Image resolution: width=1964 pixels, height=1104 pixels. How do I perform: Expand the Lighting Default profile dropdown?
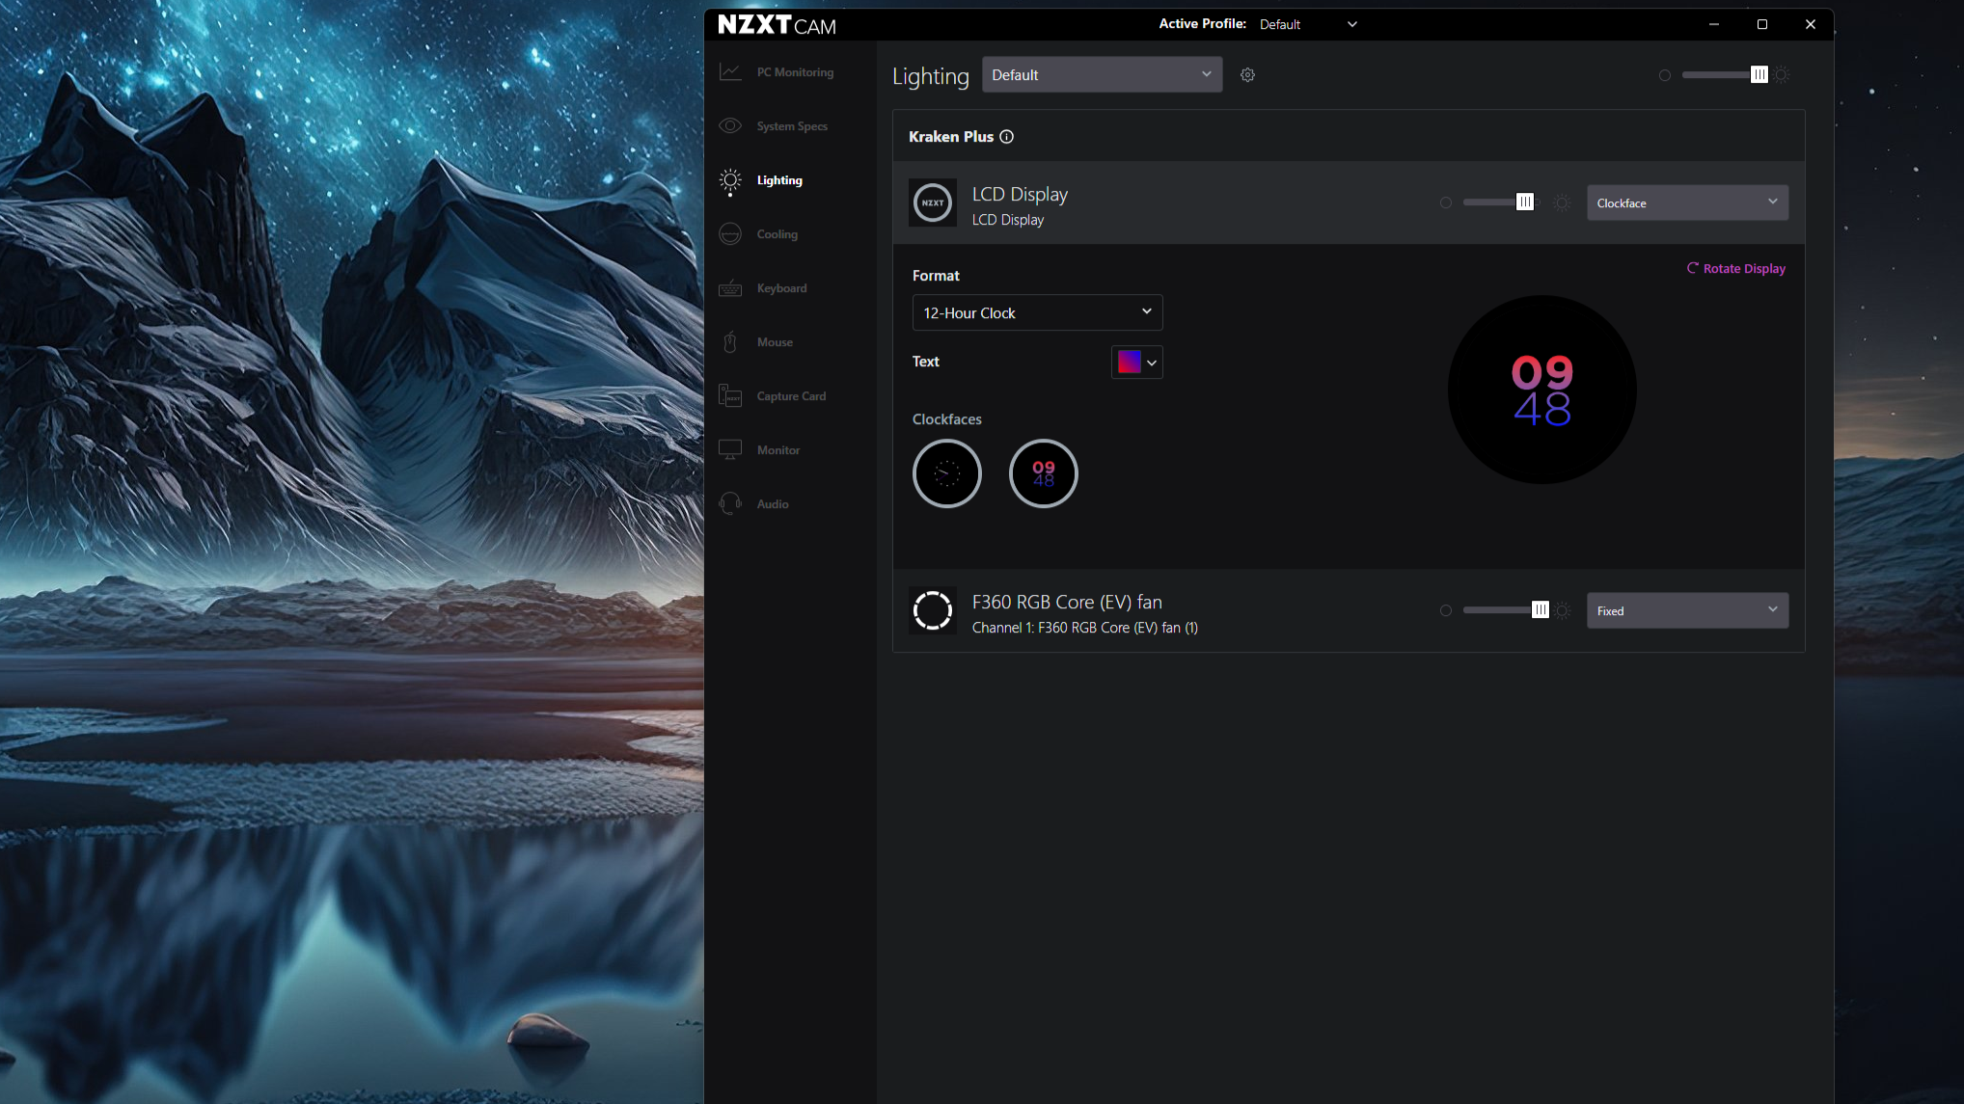(1102, 74)
